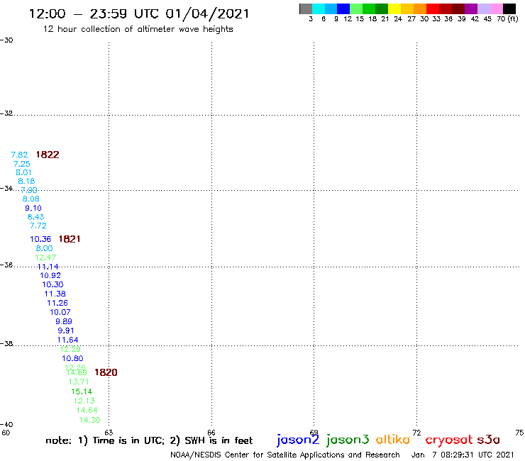Select the wave height value '7.82'
The width and height of the screenshot is (525, 461).
[19, 155]
